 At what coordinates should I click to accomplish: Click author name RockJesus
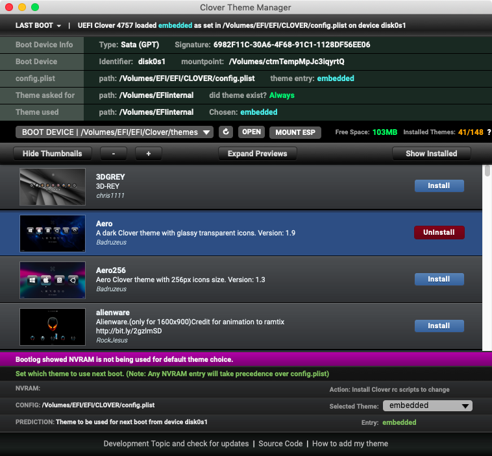pyautogui.click(x=112, y=341)
